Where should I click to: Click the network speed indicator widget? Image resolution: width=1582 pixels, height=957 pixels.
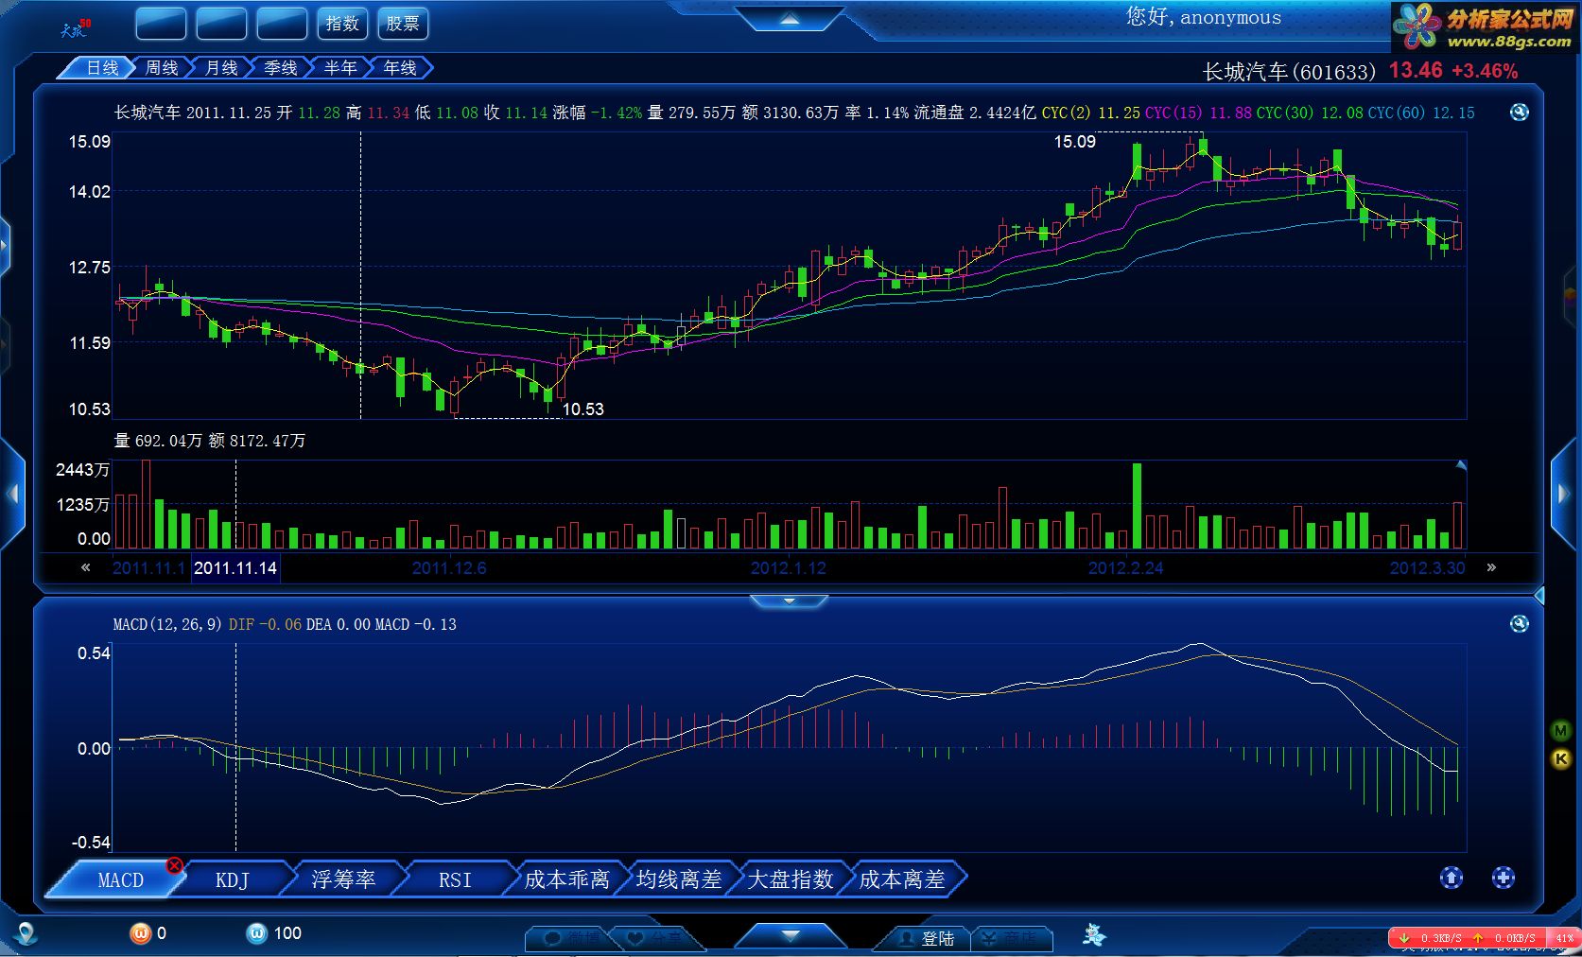(1485, 938)
